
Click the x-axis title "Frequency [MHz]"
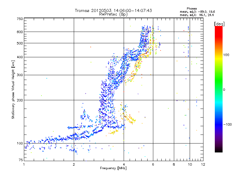[113, 168]
